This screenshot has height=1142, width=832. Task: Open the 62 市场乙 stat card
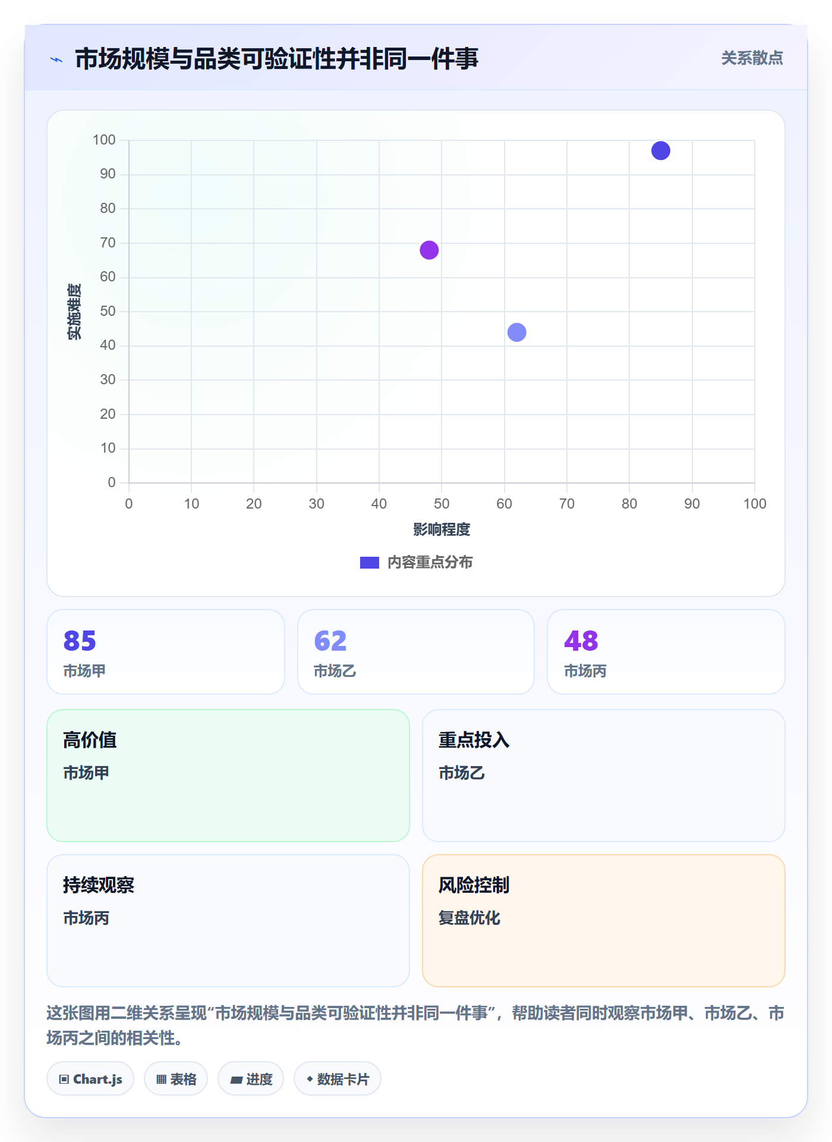click(416, 652)
